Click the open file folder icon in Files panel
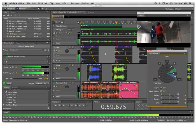Image resolution: width=196 pixels, height=124 pixels. pos(4,15)
